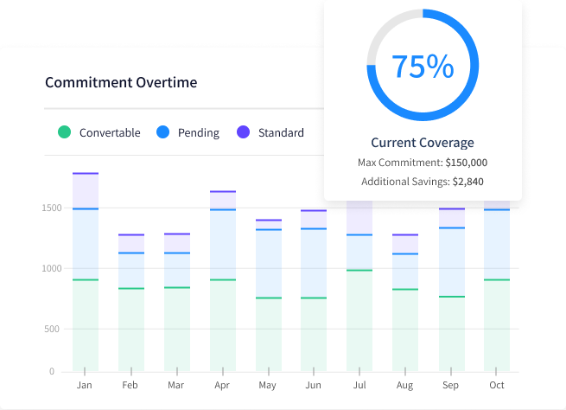Toggle the Convertable legend series

(99, 132)
